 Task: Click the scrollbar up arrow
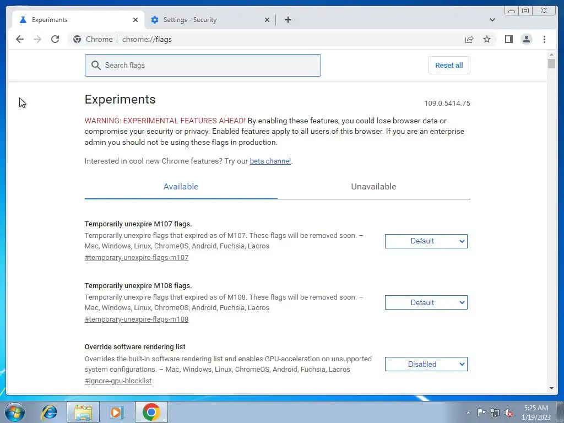pyautogui.click(x=551, y=55)
